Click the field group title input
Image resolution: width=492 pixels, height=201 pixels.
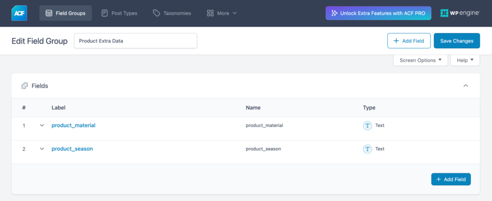click(x=135, y=41)
